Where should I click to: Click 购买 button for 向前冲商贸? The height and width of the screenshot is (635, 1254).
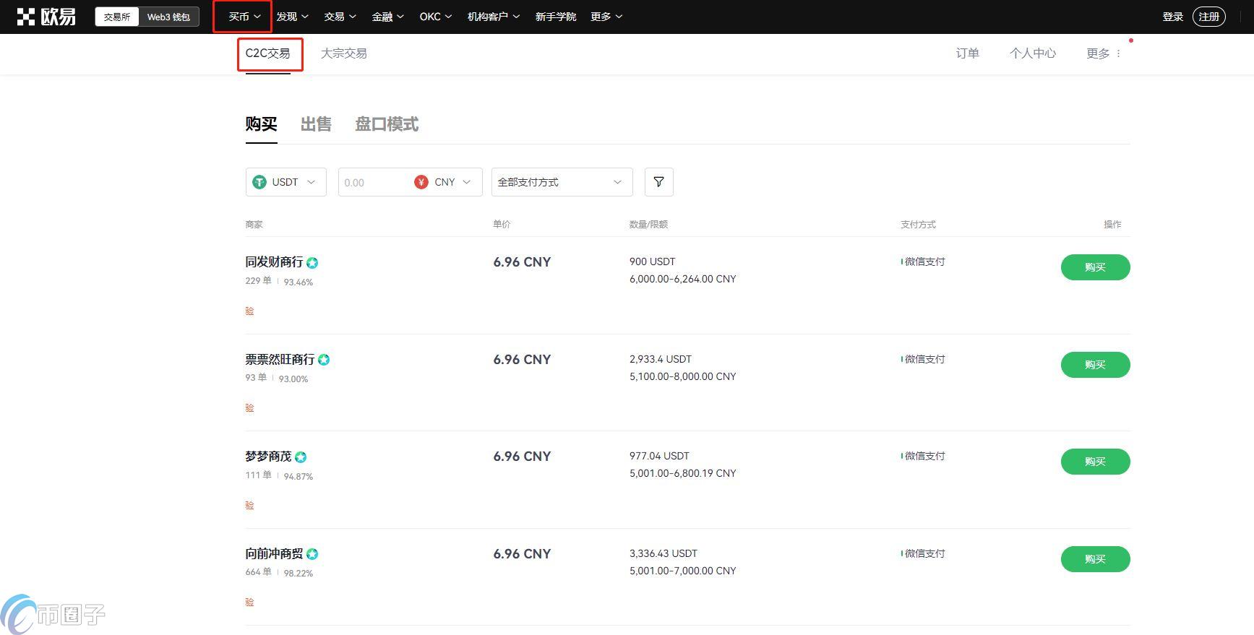(x=1095, y=559)
